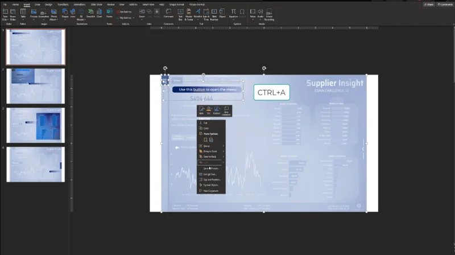
Task: Click Get Add-ins
Action: [x=124, y=12]
